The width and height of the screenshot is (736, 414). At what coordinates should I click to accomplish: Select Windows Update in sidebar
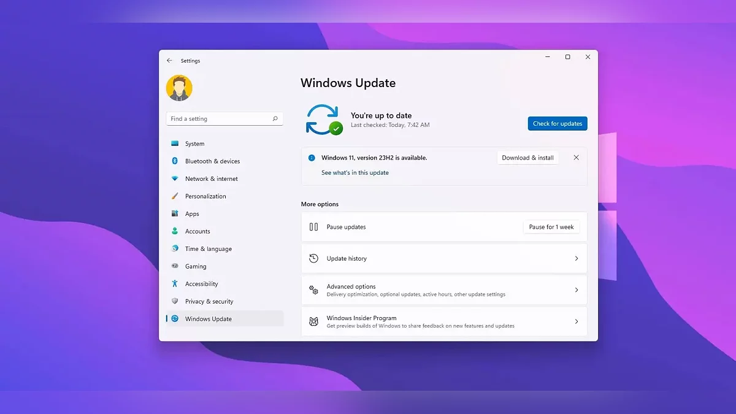tap(224, 319)
